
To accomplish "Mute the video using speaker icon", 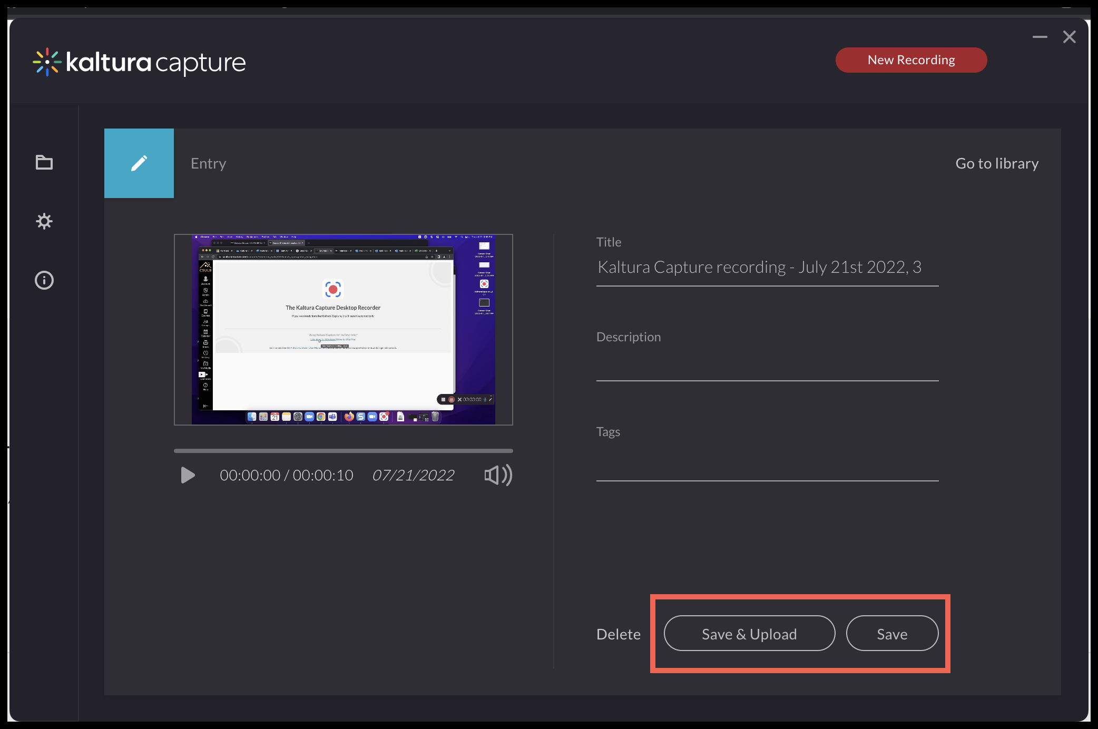I will tap(498, 475).
